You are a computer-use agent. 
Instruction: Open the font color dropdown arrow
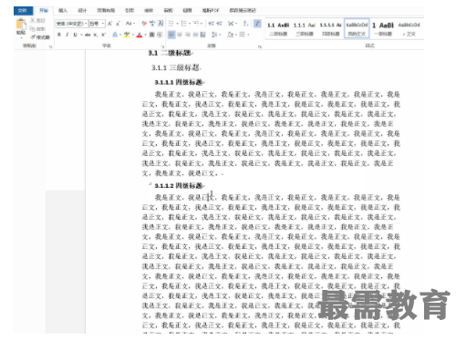click(x=145, y=35)
